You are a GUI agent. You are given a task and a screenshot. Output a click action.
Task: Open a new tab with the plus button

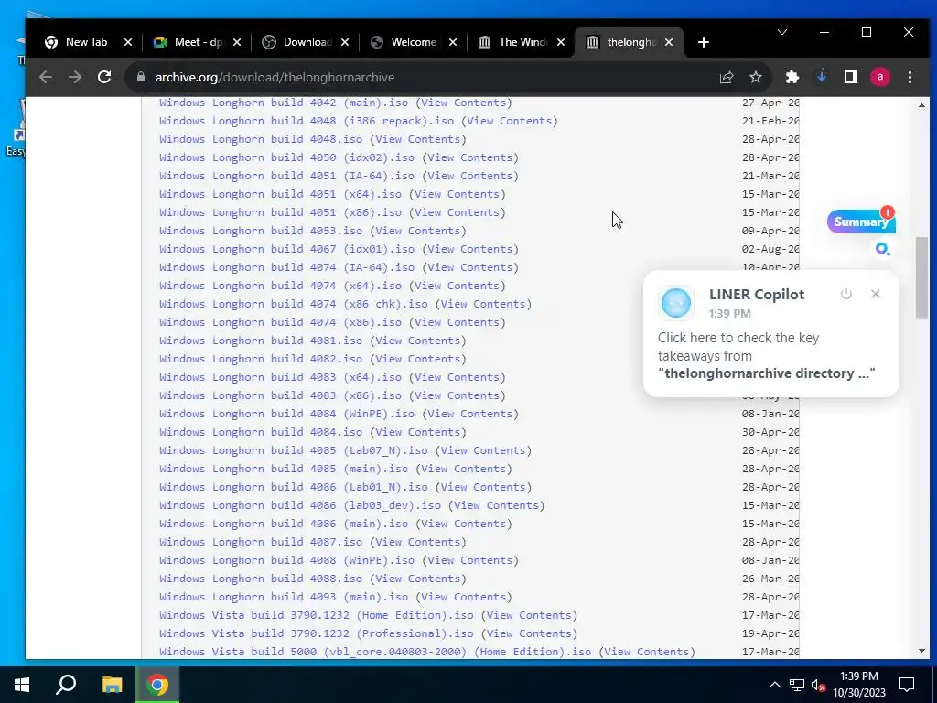(704, 42)
